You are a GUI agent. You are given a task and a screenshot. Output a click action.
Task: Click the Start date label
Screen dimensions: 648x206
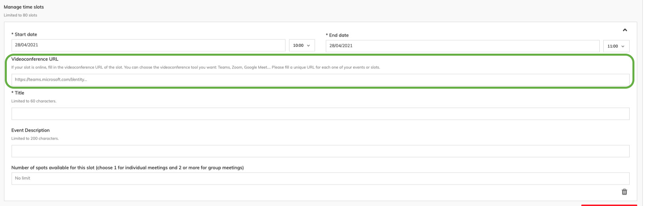(24, 35)
